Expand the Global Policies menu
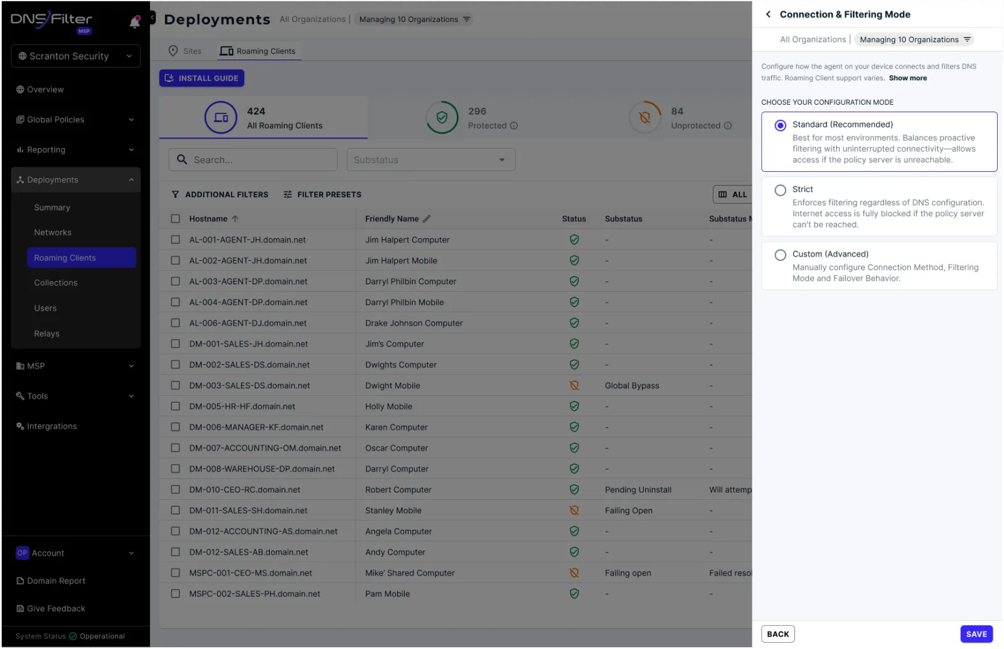 (75, 120)
